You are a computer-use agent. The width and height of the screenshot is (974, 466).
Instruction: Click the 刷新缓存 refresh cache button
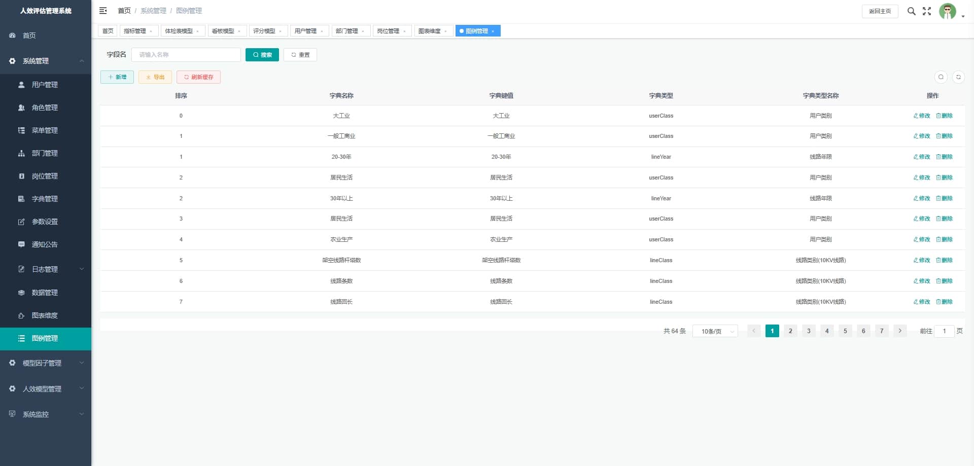pyautogui.click(x=198, y=77)
